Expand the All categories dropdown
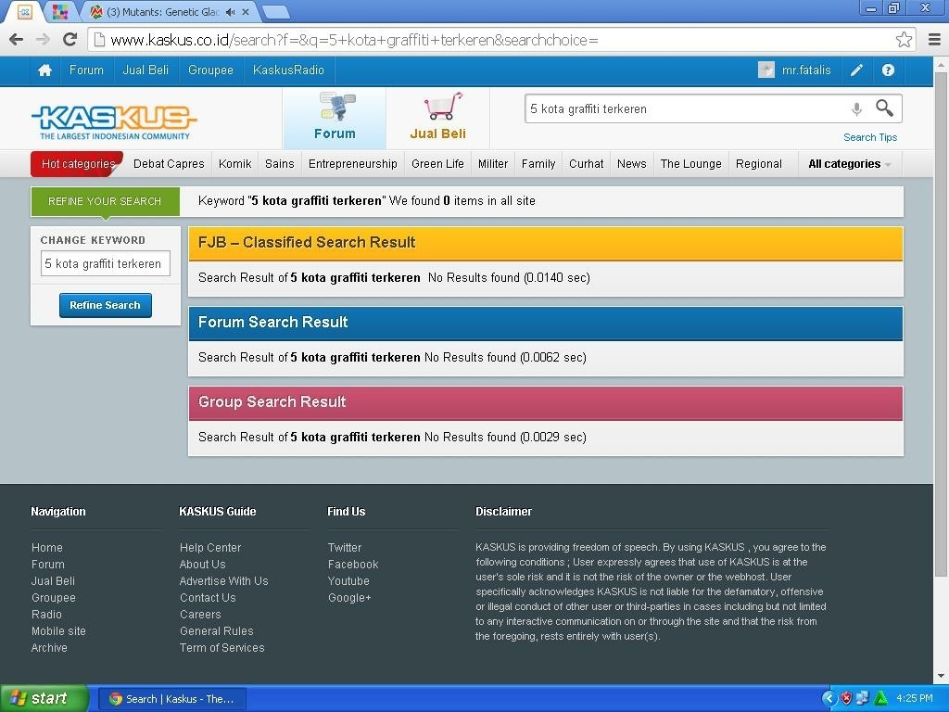The image size is (949, 712). point(849,164)
